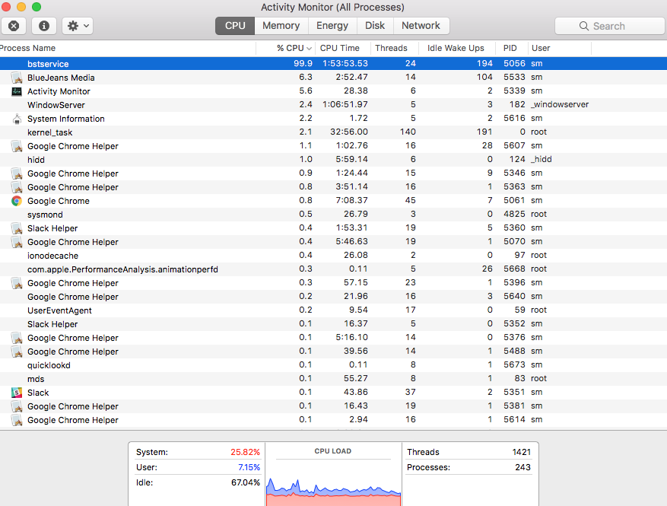Image resolution: width=667 pixels, height=506 pixels.
Task: Click the inspect process info icon
Action: click(x=43, y=26)
